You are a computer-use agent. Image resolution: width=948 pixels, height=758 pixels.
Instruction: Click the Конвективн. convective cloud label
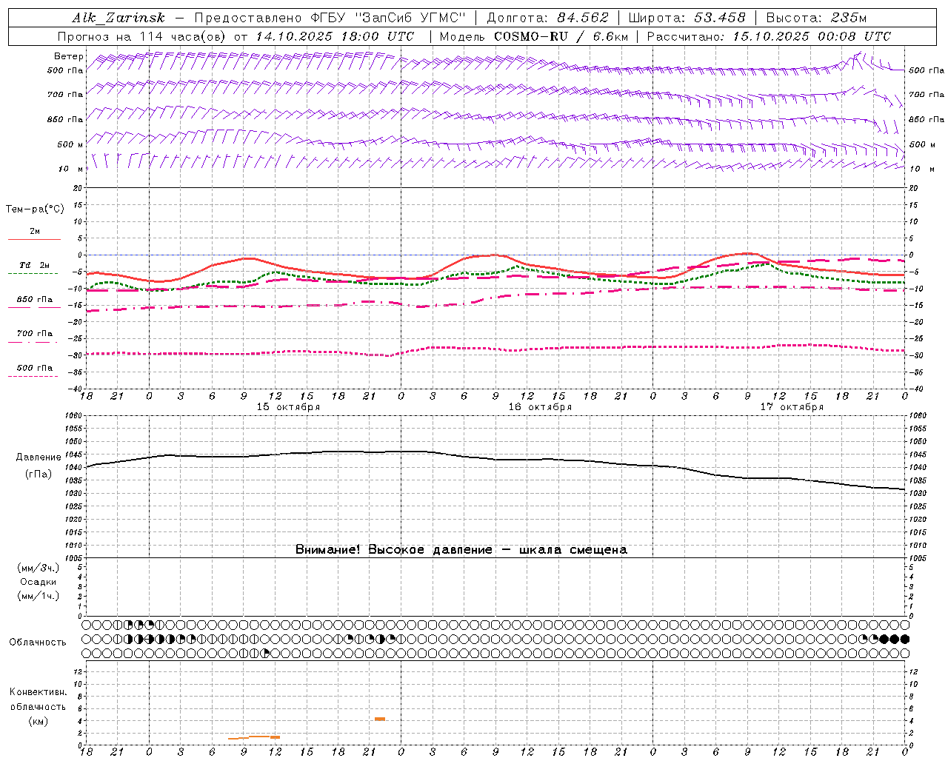[x=39, y=692]
